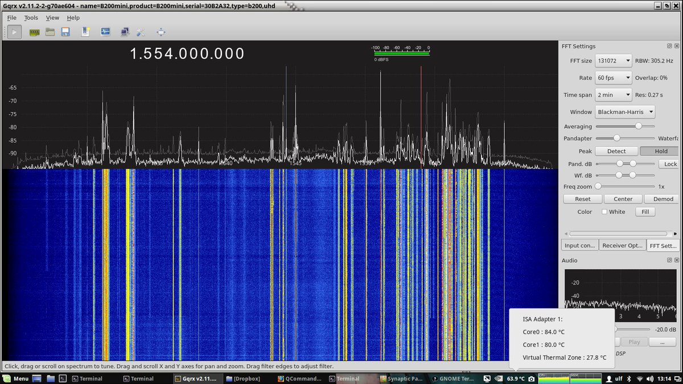Select the FFT Settings tab

pos(663,245)
